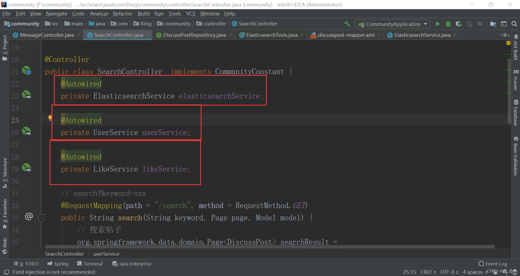The width and height of the screenshot is (520, 276).
Task: Close the SearchController.java tab
Action: [148, 35]
